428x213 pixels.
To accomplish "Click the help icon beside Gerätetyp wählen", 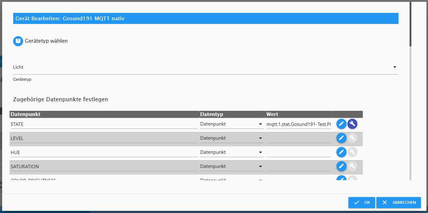I will click(18, 41).
